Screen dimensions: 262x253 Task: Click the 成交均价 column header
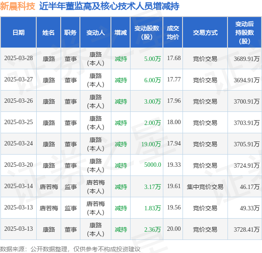pyautogui.click(x=173, y=33)
